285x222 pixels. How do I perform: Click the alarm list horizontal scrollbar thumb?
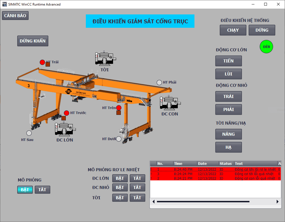(203, 201)
